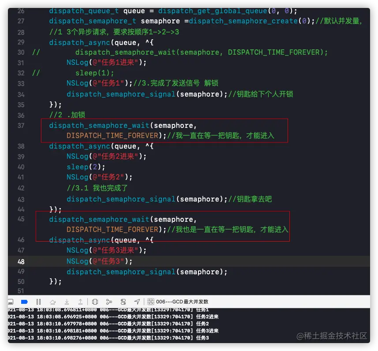Click console log line ending 任务2进来
The height and width of the screenshot is (351, 378).
113,317
